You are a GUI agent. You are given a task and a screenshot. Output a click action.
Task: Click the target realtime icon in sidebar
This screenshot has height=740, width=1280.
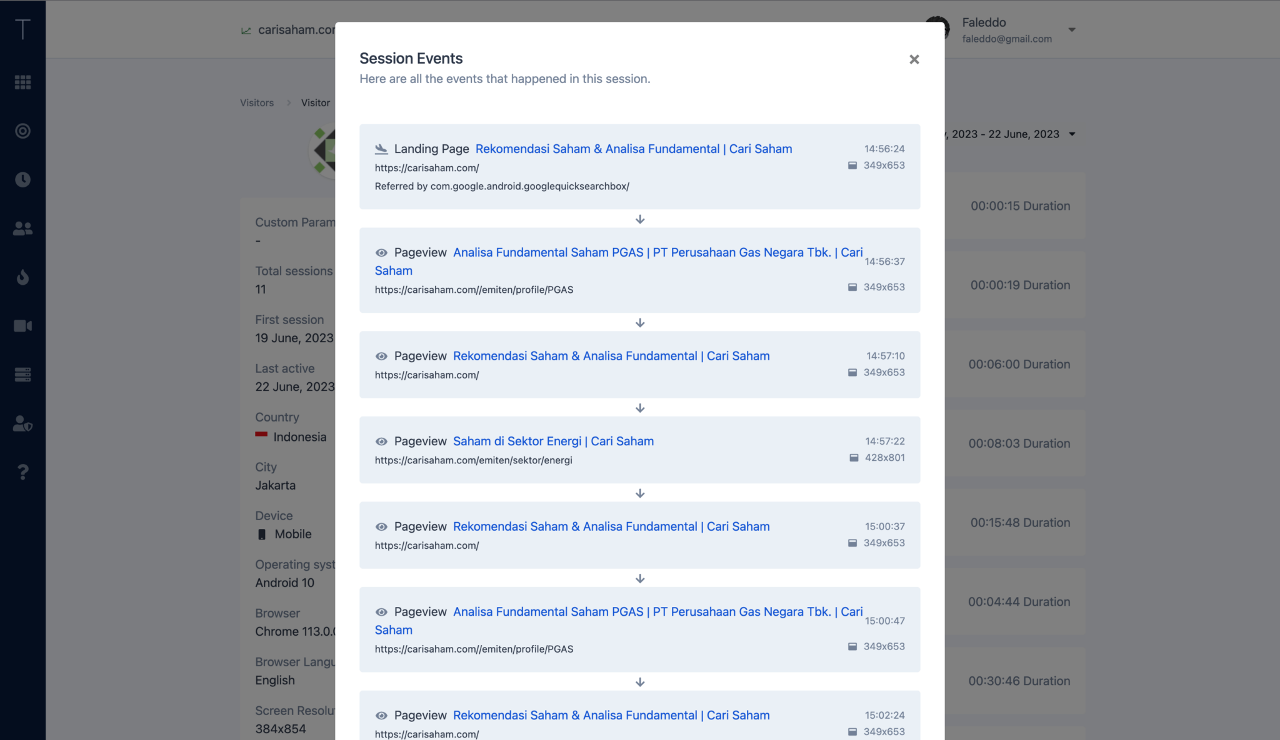point(22,131)
